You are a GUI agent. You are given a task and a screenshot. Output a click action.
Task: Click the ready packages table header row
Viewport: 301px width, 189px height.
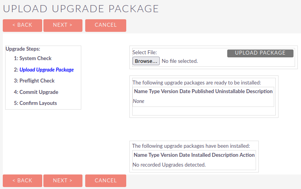203,91
